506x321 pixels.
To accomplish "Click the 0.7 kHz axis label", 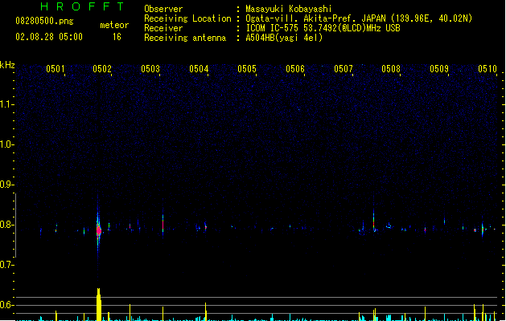I will (6, 265).
